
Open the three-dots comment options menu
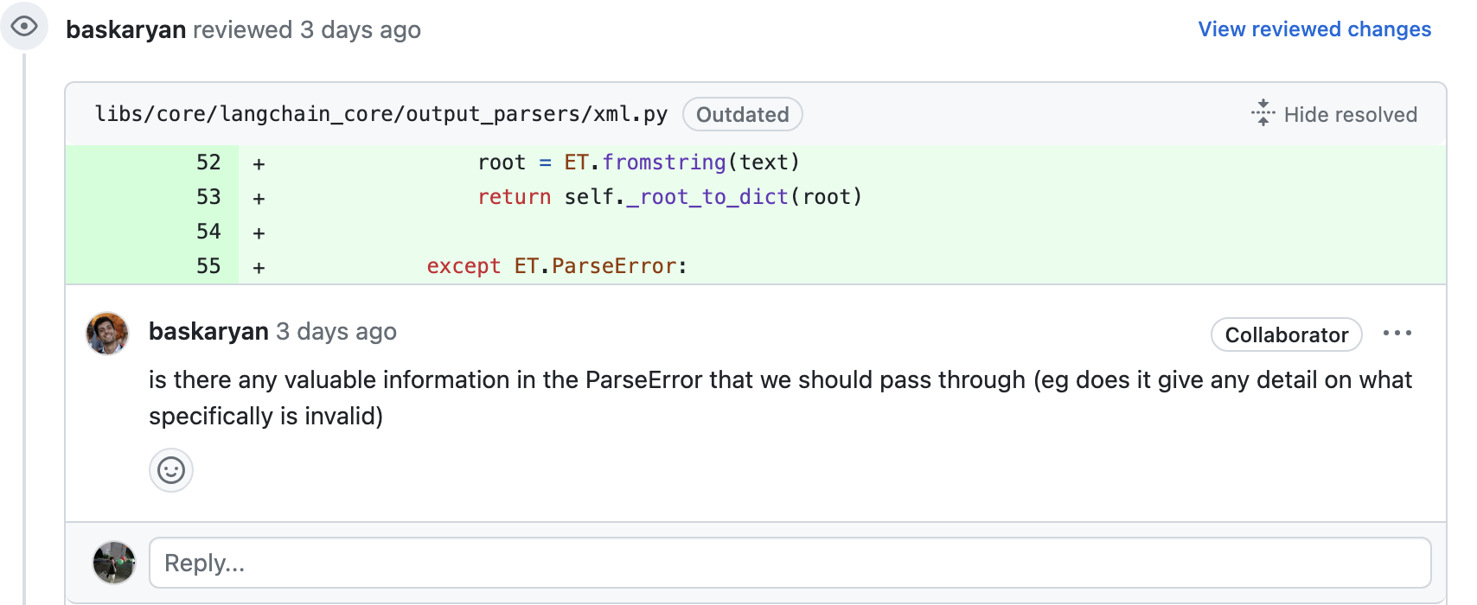pyautogui.click(x=1397, y=334)
